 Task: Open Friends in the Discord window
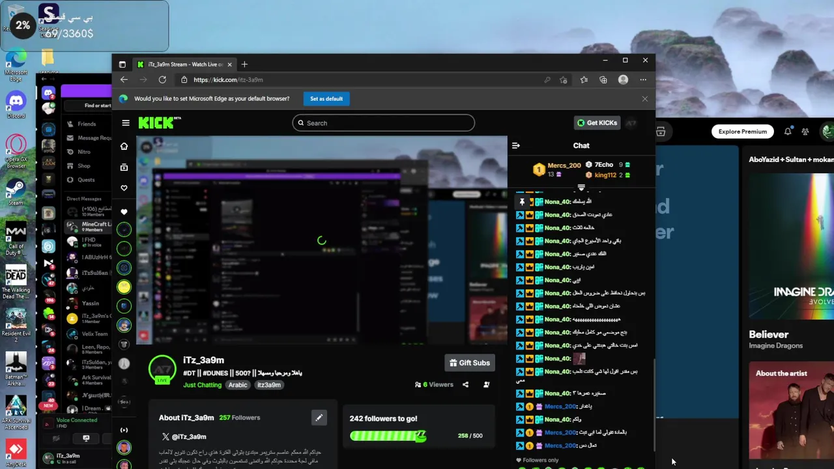pyautogui.click(x=87, y=124)
